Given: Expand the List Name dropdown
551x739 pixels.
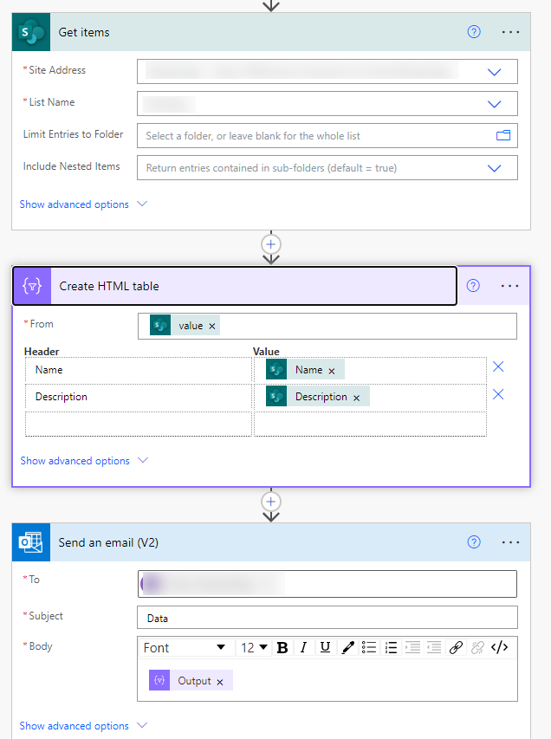Looking at the screenshot, I should [x=494, y=104].
